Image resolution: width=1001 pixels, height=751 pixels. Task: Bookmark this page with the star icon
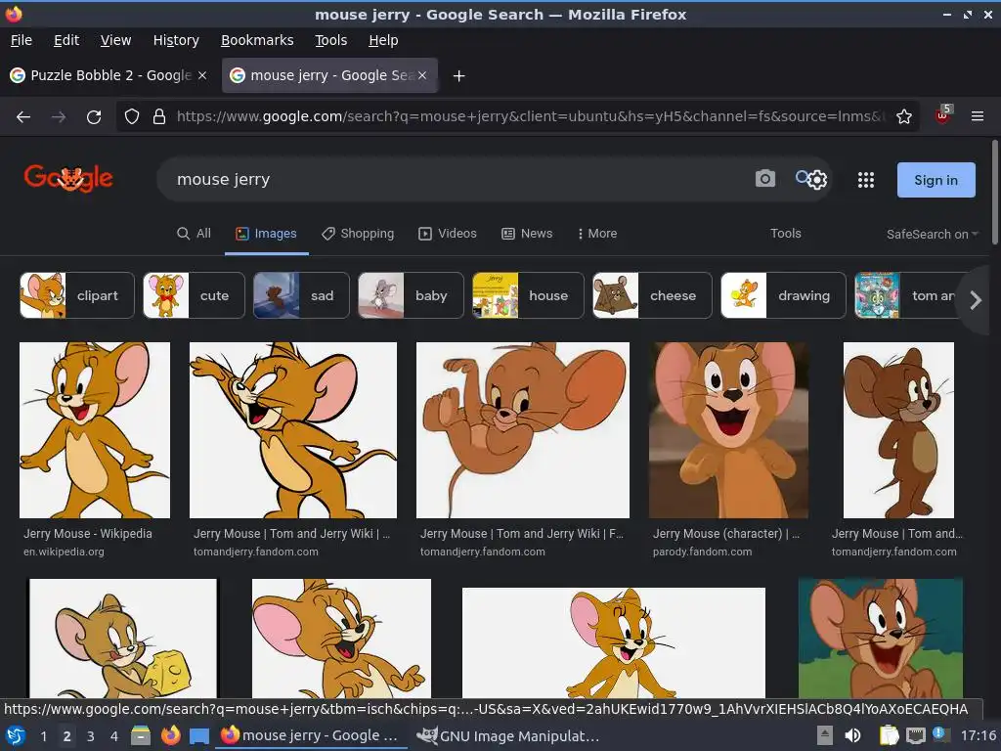[904, 117]
